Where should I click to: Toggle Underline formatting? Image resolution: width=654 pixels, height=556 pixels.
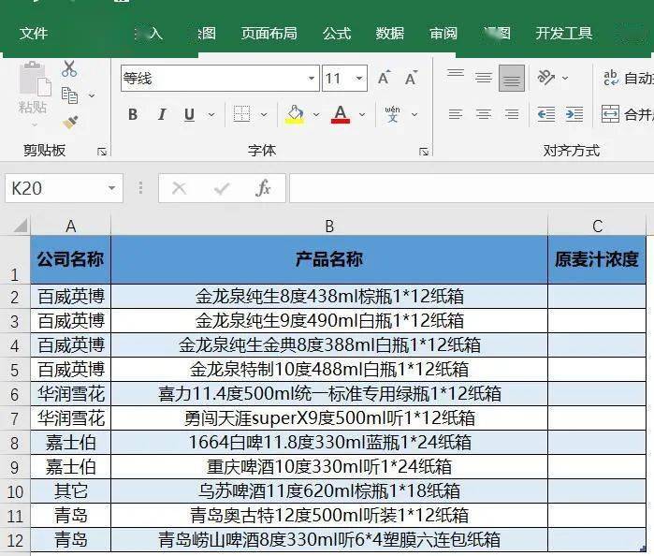[x=189, y=114]
